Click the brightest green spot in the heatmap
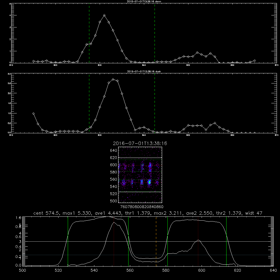Screen dimensions: 280x280 click(x=150, y=182)
